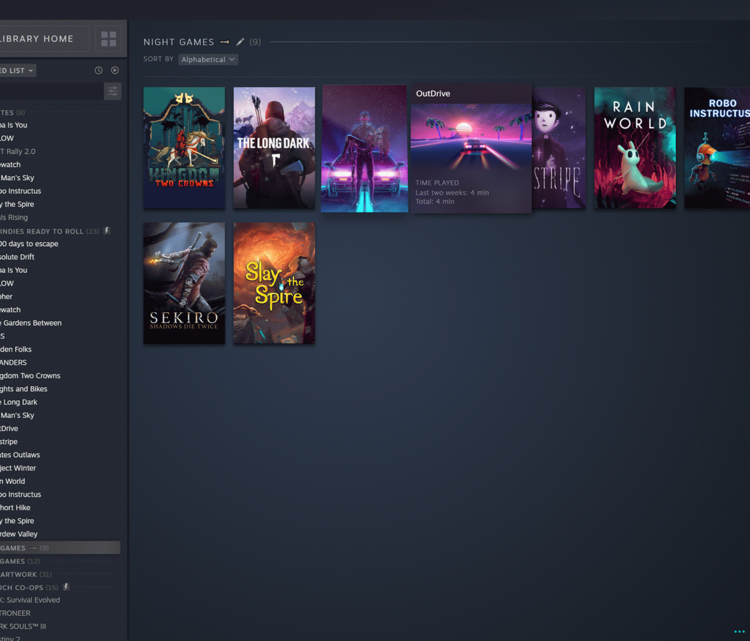Go to Library Home
Image resolution: width=750 pixels, height=641 pixels.
tap(41, 39)
